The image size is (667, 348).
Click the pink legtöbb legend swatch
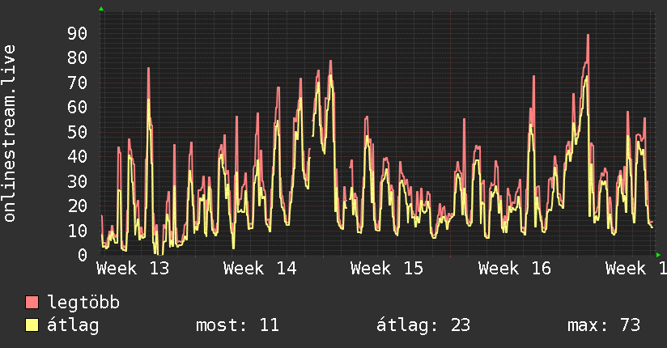tap(32, 302)
